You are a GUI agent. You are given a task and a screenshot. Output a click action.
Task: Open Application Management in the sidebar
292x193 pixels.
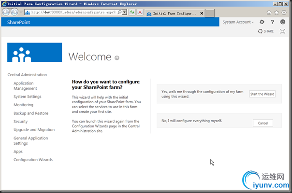(25, 86)
